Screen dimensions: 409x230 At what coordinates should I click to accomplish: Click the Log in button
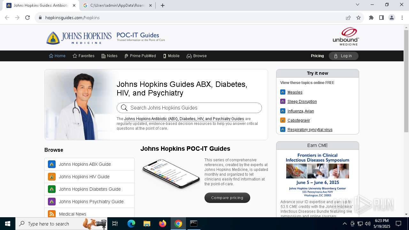pyautogui.click(x=343, y=56)
